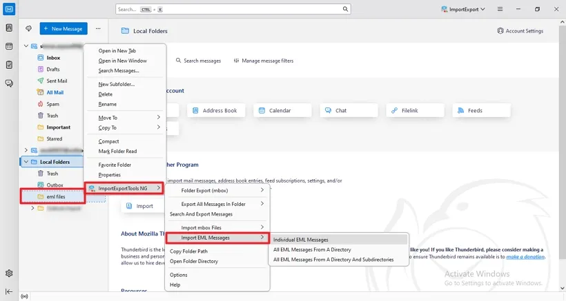This screenshot has width=566, height=301.
Task: Open Account Settings
Action: pyautogui.click(x=520, y=31)
